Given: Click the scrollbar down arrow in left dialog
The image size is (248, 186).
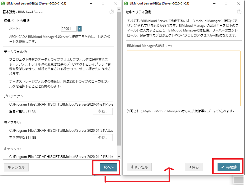Looking at the screenshot, I should 119,157.
